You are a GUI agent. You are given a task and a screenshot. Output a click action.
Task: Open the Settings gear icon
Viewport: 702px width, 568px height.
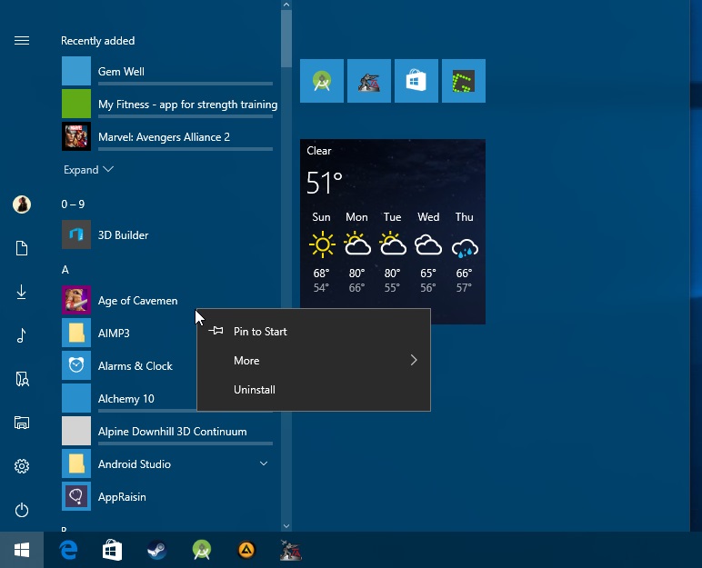(22, 466)
